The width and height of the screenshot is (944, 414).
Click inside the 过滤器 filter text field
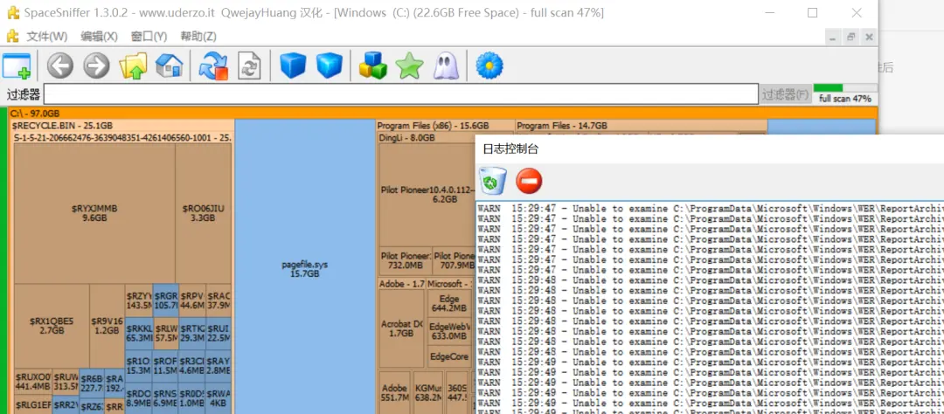click(401, 94)
